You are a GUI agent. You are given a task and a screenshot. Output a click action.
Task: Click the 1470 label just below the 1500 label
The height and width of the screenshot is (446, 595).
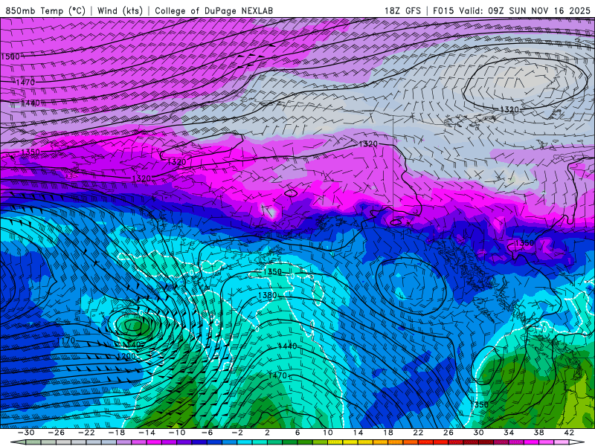click(25, 83)
